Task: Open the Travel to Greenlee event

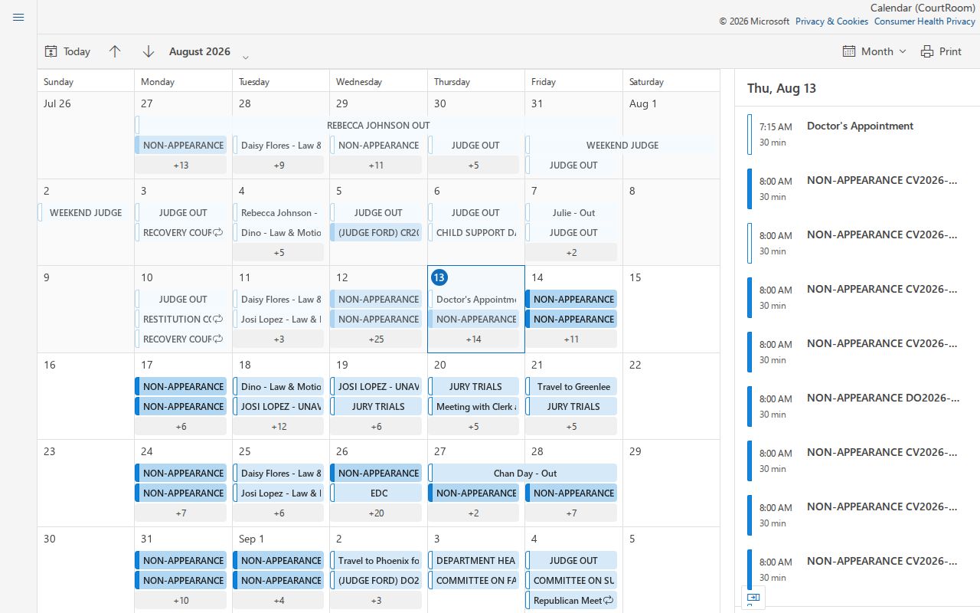Action: [571, 386]
